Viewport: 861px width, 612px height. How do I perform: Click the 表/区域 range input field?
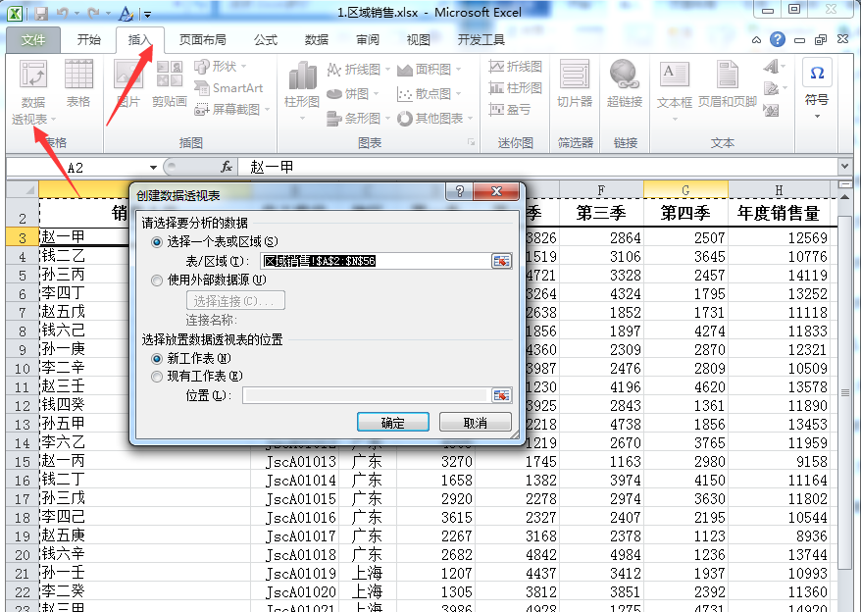pos(376,261)
